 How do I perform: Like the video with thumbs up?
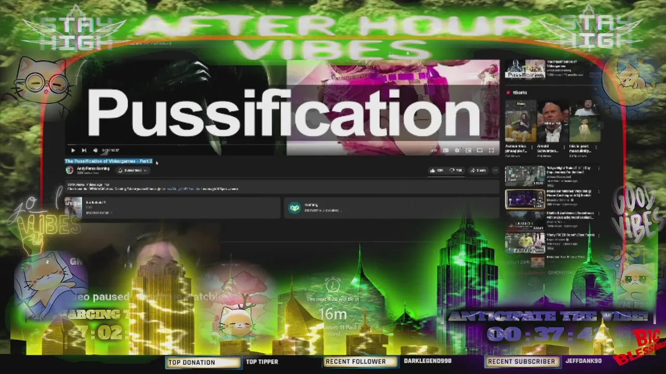click(437, 170)
